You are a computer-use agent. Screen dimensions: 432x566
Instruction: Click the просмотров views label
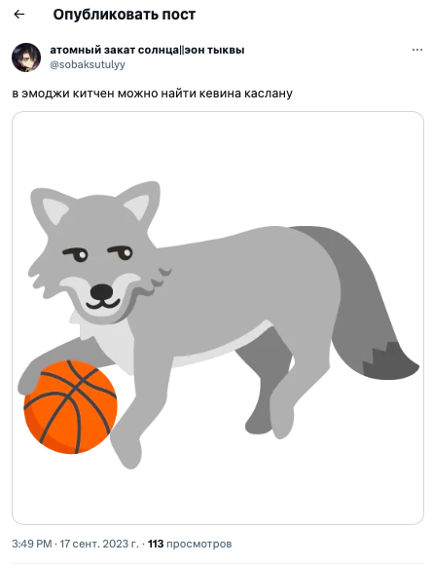[199, 544]
